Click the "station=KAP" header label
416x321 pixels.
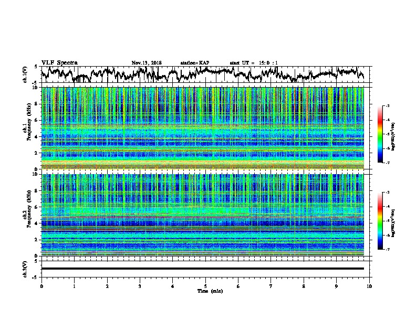coord(194,63)
